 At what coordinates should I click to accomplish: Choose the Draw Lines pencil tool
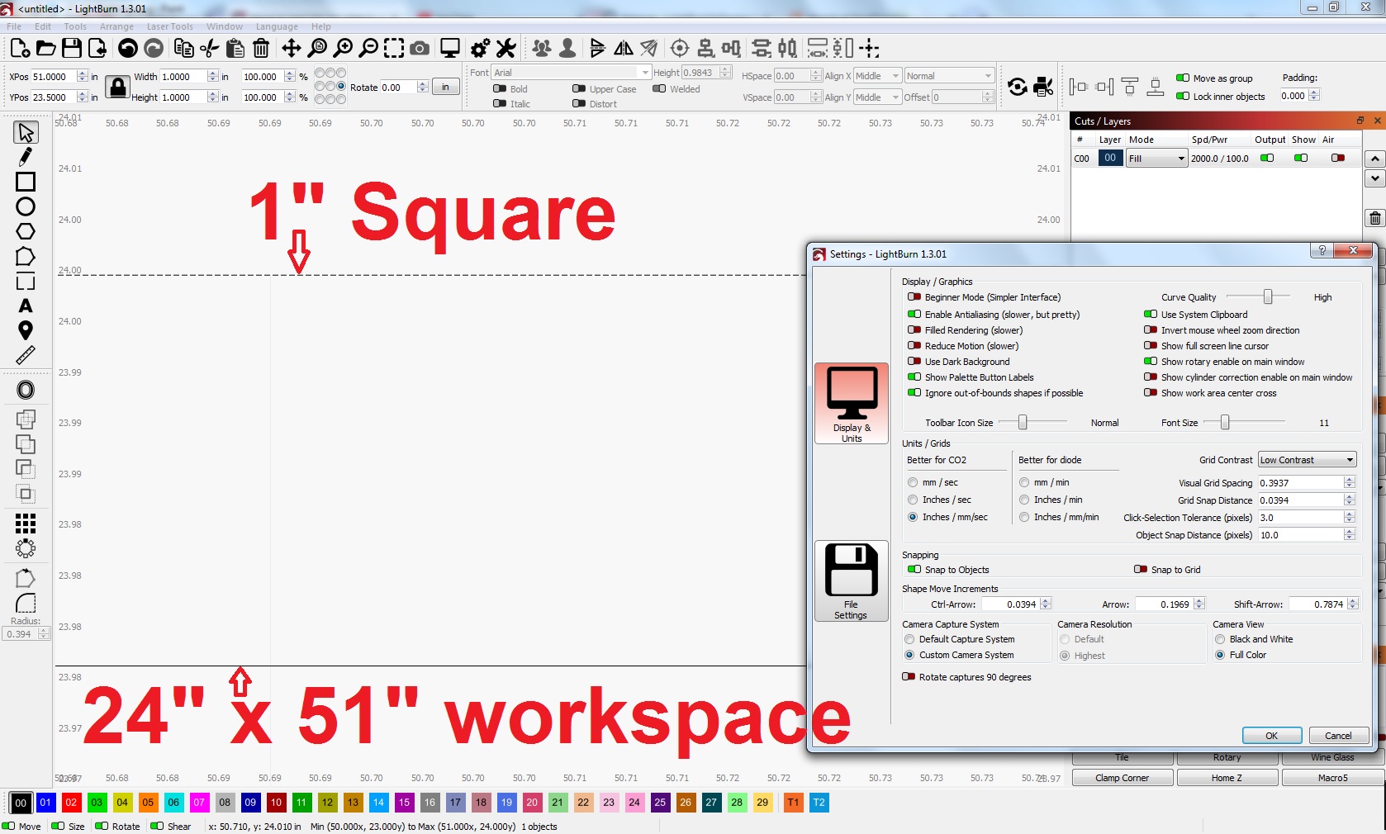pyautogui.click(x=26, y=157)
